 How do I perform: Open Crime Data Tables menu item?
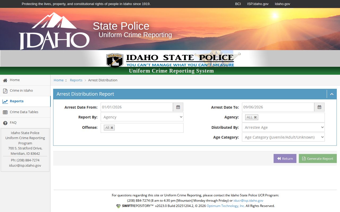click(x=25, y=112)
